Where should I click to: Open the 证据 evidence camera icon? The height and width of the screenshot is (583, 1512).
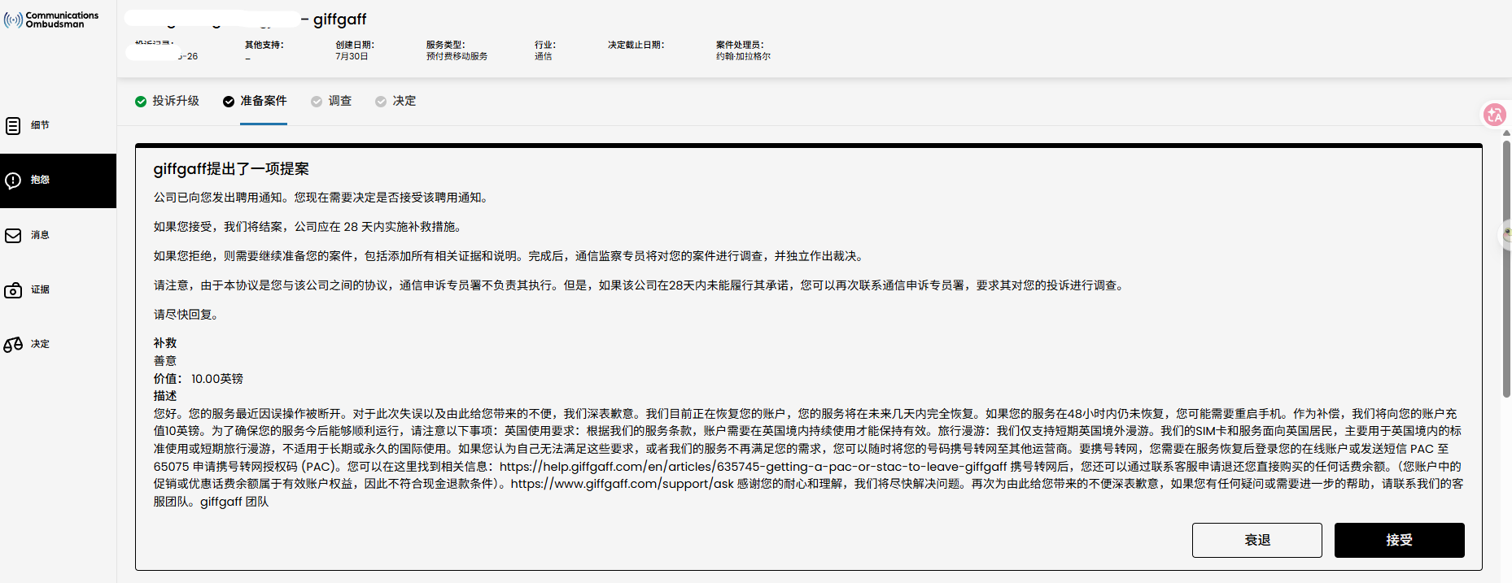coord(13,290)
